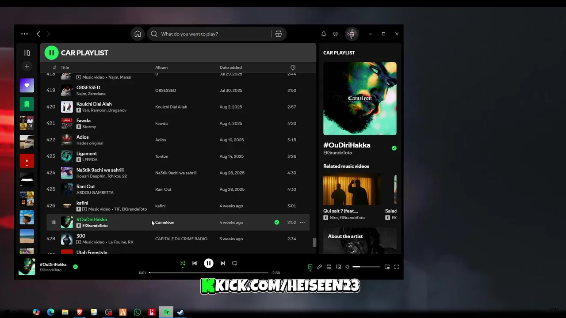Select track 300 by La Fouine
The width and height of the screenshot is (566, 318).
coord(178,239)
